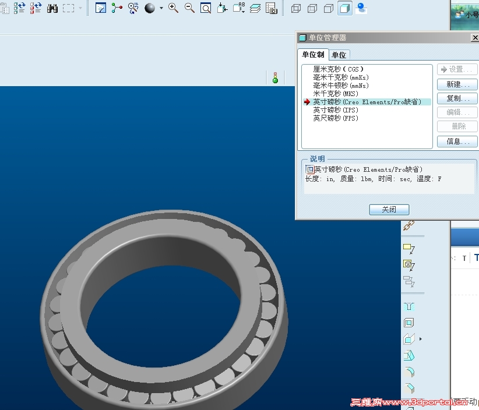
Task: Select 毫米千克秒 (mmKs) unit system
Action: tap(341, 77)
